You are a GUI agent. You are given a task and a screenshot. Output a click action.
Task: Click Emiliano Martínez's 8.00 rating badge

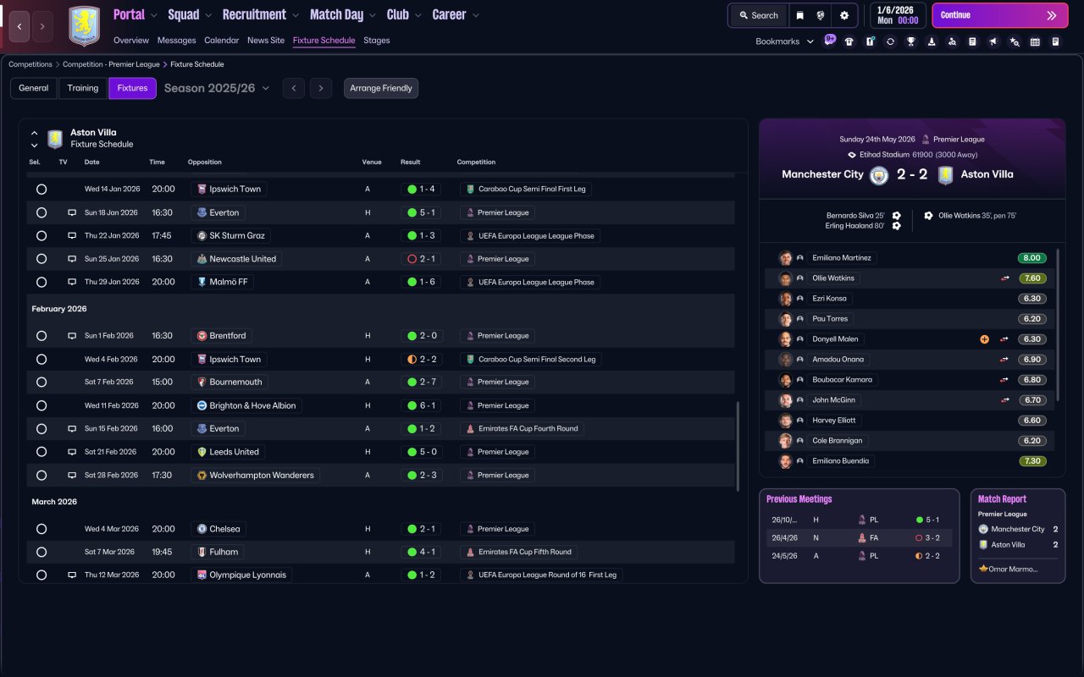pos(1032,258)
